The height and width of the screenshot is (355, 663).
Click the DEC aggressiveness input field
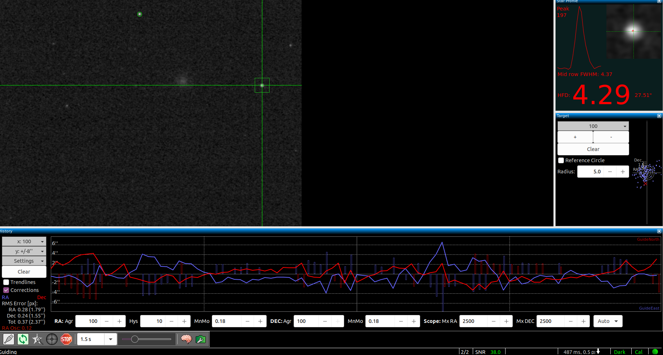pyautogui.click(x=306, y=321)
